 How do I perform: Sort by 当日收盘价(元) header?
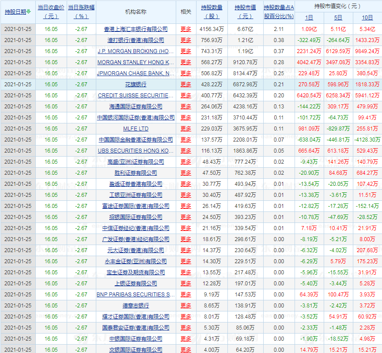coord(51,12)
